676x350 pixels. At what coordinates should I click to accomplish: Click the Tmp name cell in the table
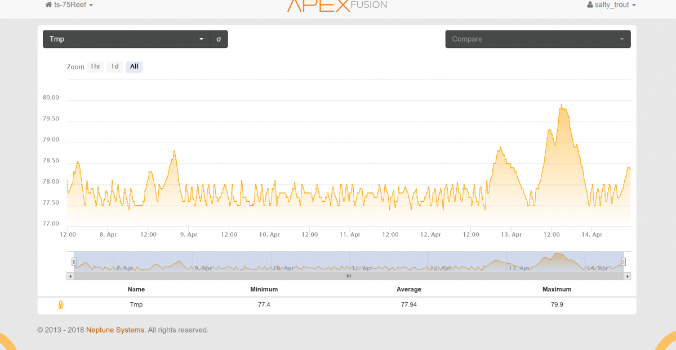click(136, 304)
